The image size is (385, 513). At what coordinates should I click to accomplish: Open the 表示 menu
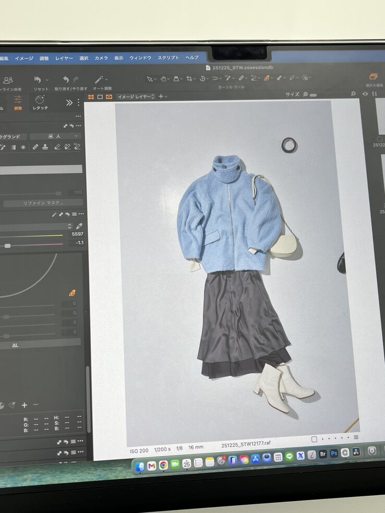pyautogui.click(x=118, y=58)
